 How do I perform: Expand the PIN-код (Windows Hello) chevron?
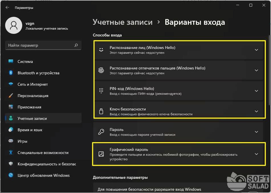click(x=256, y=91)
